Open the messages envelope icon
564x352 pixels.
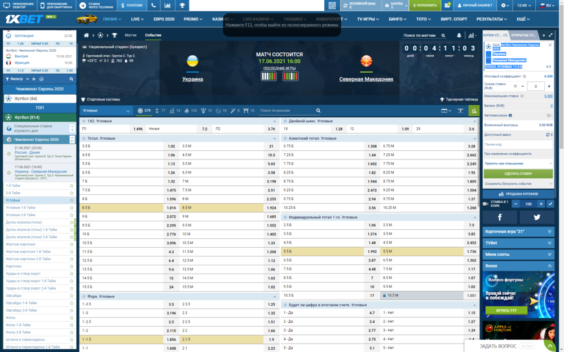click(447, 6)
